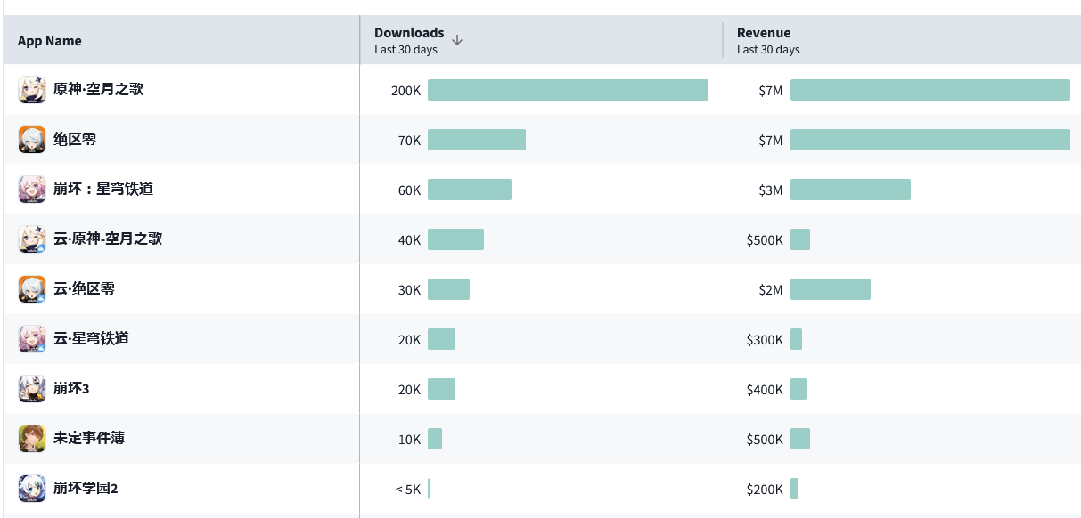Open the 未定事件簿 app name link

(x=89, y=439)
